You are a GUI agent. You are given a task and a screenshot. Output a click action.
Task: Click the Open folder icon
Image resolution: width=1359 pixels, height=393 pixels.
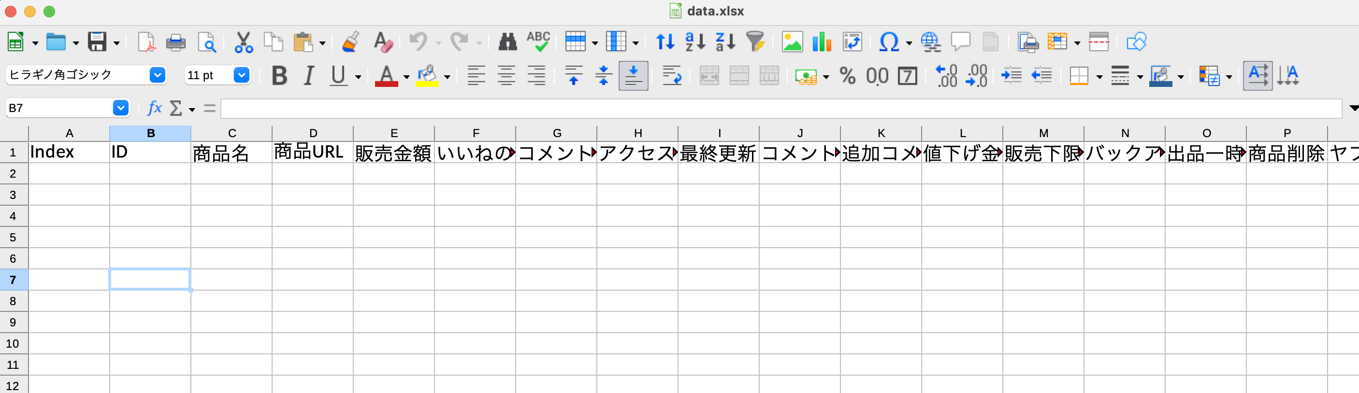click(x=56, y=42)
